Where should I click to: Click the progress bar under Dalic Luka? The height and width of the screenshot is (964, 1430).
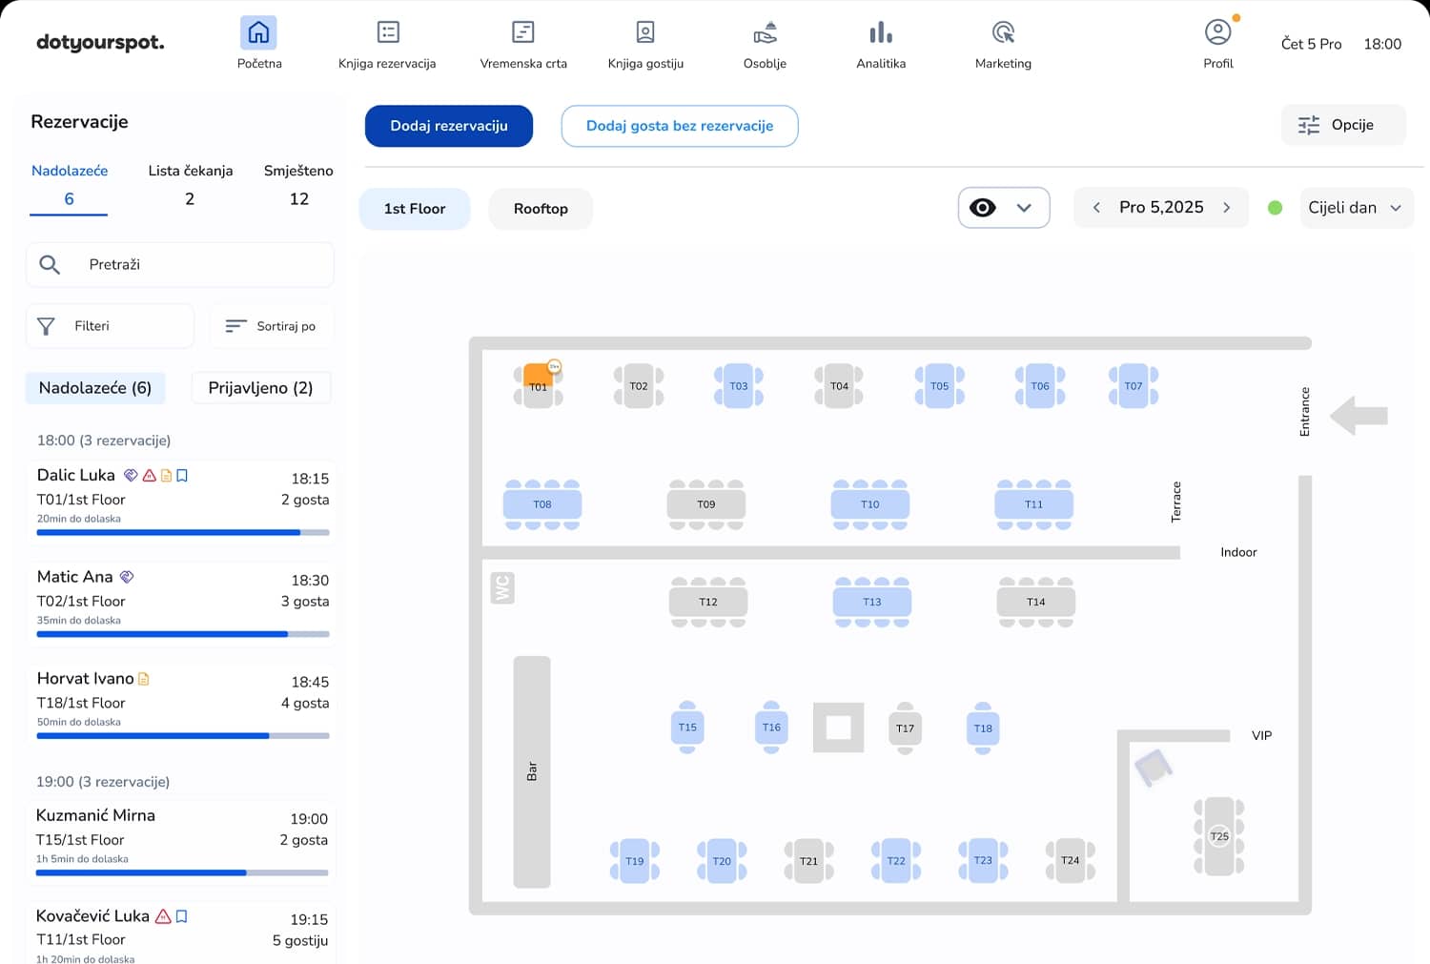click(183, 532)
